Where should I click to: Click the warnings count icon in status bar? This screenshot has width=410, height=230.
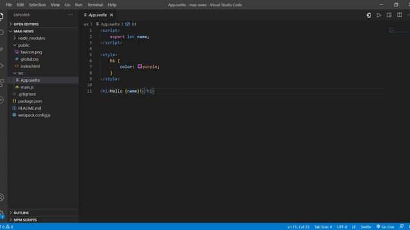pos(10,227)
